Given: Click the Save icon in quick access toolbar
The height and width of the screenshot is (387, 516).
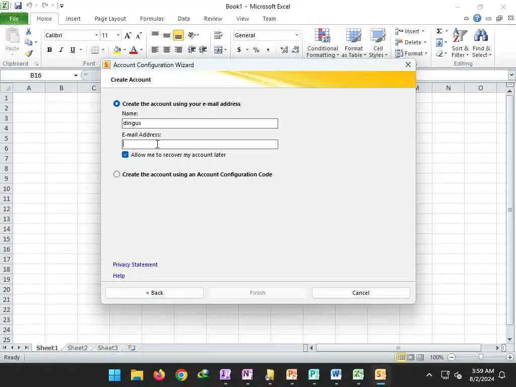Looking at the screenshot, I should [18, 6].
